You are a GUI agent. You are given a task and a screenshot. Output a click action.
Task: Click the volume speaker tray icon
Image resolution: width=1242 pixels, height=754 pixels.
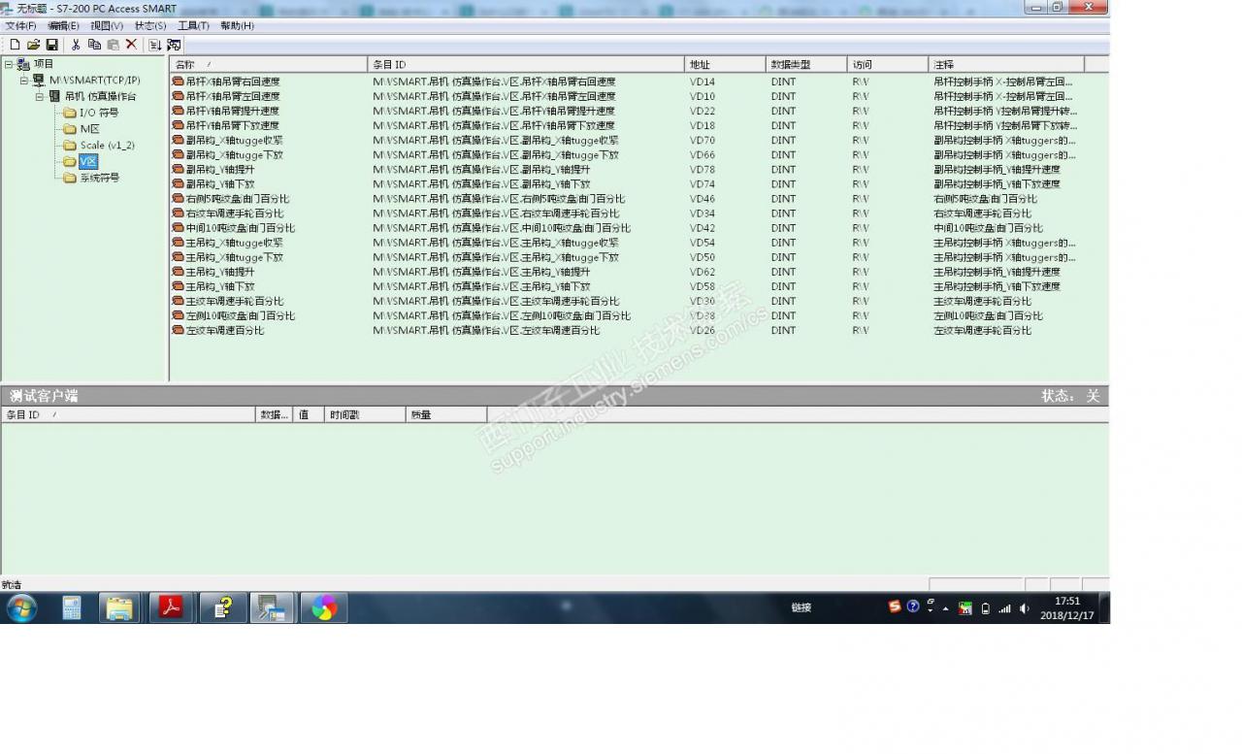coord(1025,608)
